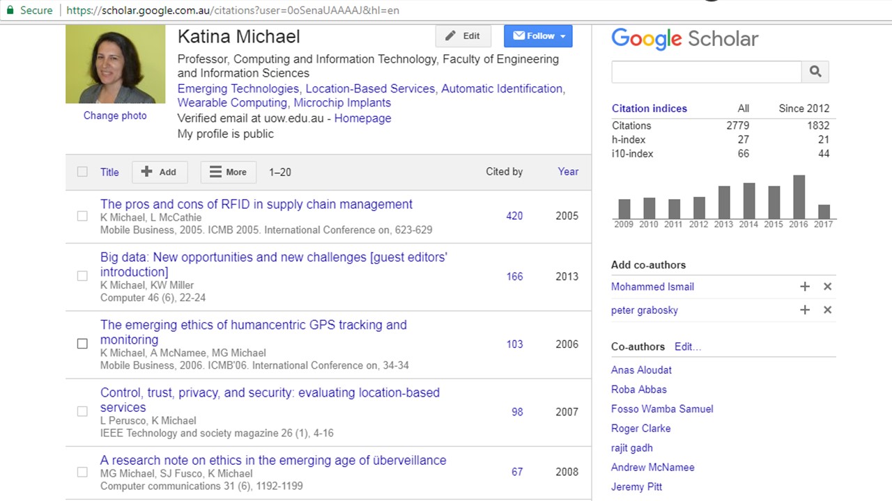
Task: Dismiss Mohammed Ismail suggestion with X icon
Action: tap(827, 287)
